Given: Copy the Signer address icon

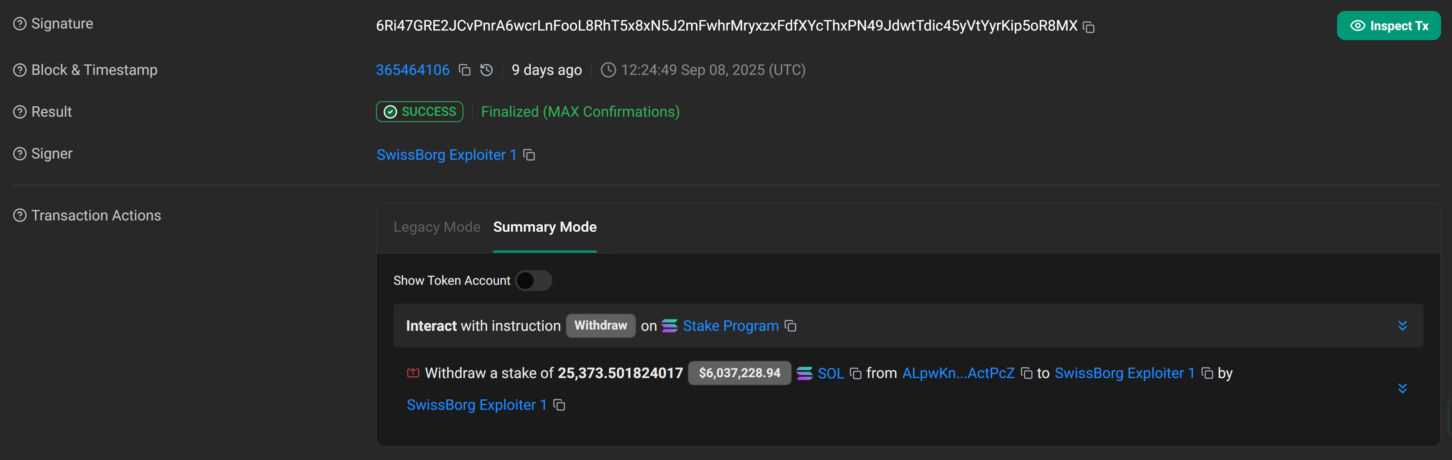Looking at the screenshot, I should pos(529,155).
